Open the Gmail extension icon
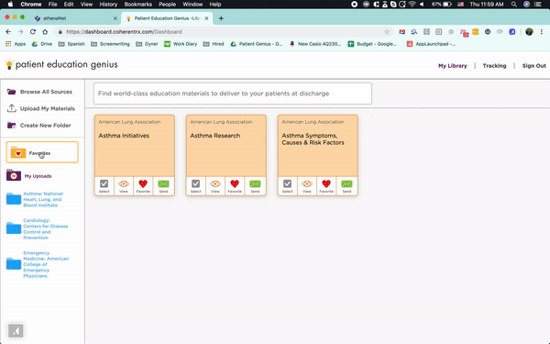 (x=402, y=31)
